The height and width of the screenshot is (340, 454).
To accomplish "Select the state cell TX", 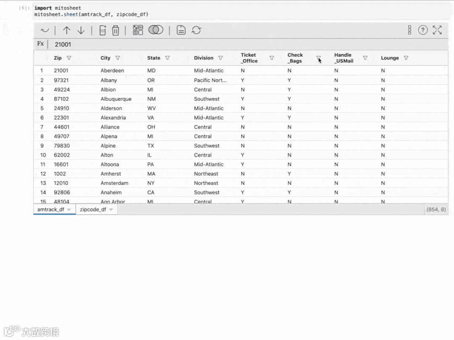I will point(150,146).
